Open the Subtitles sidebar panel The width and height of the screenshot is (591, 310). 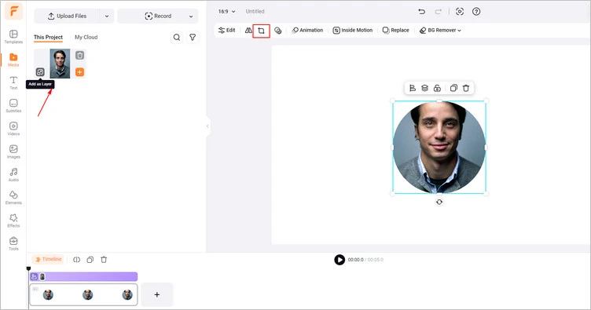[13, 106]
